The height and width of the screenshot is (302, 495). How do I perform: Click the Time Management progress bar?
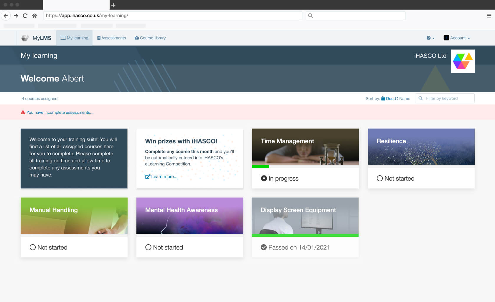pyautogui.click(x=305, y=166)
